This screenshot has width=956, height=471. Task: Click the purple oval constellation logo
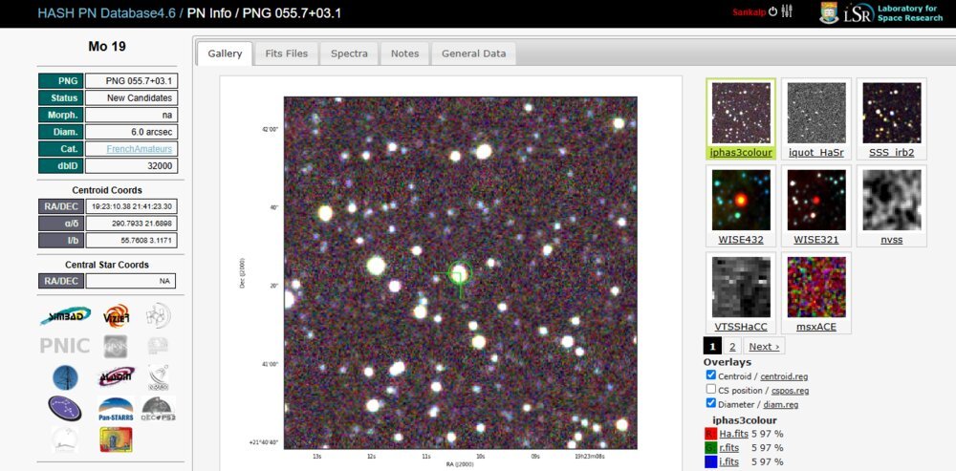(x=65, y=408)
